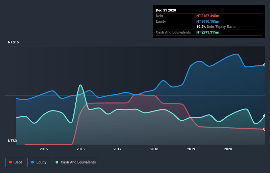The height and width of the screenshot is (173, 270).
Task: Click the 19.4% Debt/Equity Ratio text
Action: 216,27
